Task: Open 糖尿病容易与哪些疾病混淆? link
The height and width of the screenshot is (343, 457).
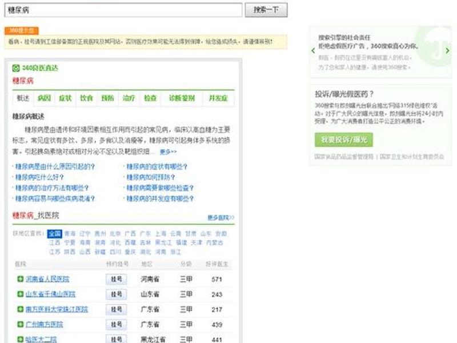Action: 55,199
